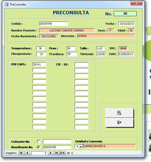Expand the Entidad o Convenio dropdown

(81, 146)
